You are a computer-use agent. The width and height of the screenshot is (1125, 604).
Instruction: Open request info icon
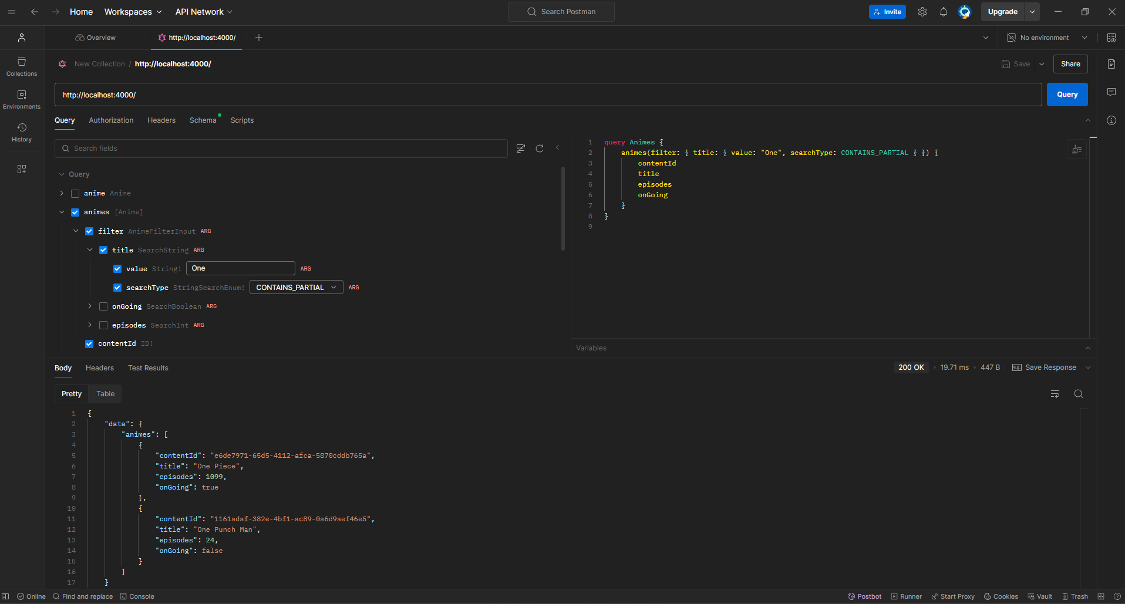click(x=1111, y=120)
